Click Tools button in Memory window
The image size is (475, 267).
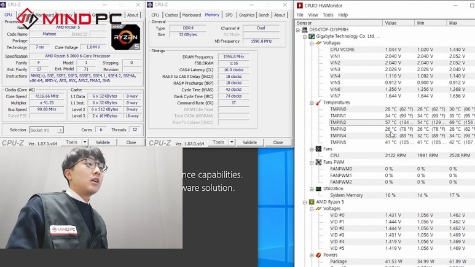[218, 142]
